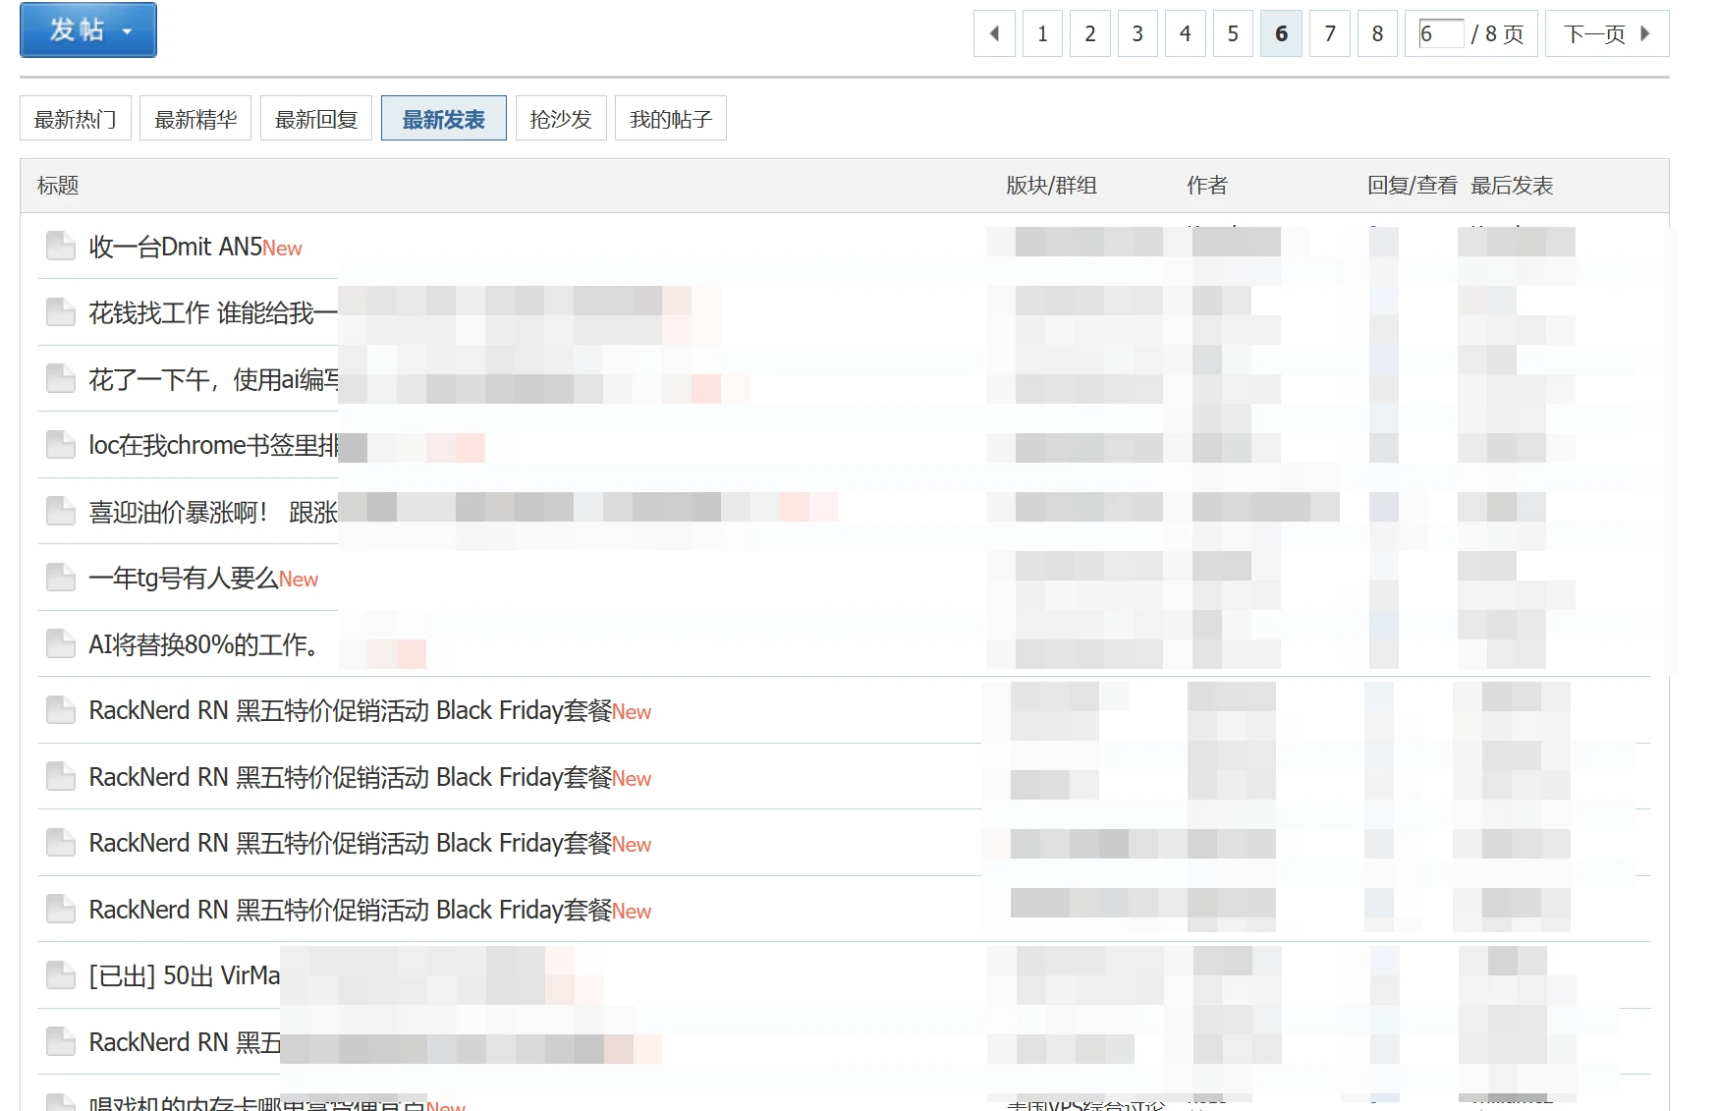The height and width of the screenshot is (1111, 1719).
Task: Click the 最后发表 column header
Action: tap(1512, 185)
